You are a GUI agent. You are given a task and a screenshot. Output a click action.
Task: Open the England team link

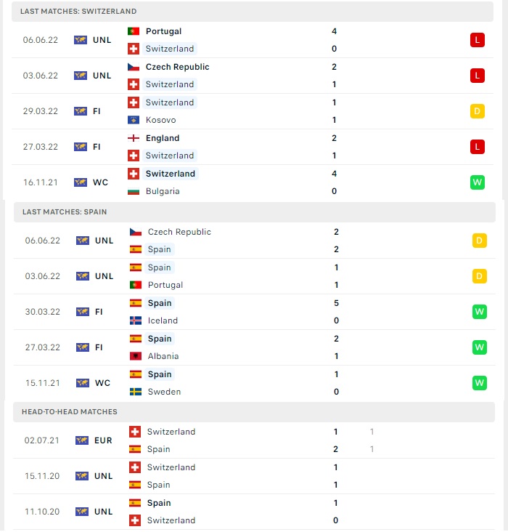pyautogui.click(x=163, y=138)
